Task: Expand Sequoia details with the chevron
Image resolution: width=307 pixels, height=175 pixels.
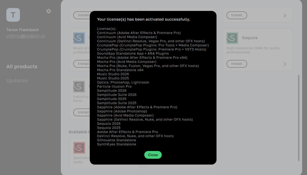Action: pyautogui.click(x=285, y=64)
